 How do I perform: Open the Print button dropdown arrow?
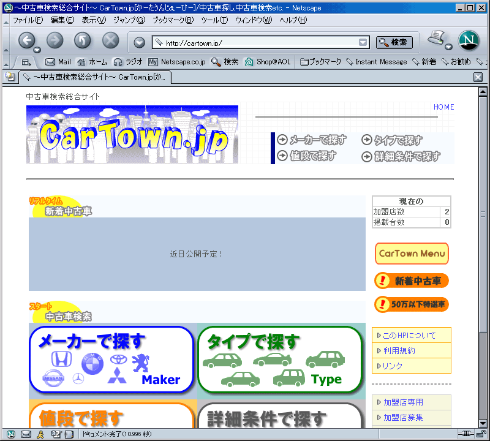(448, 47)
